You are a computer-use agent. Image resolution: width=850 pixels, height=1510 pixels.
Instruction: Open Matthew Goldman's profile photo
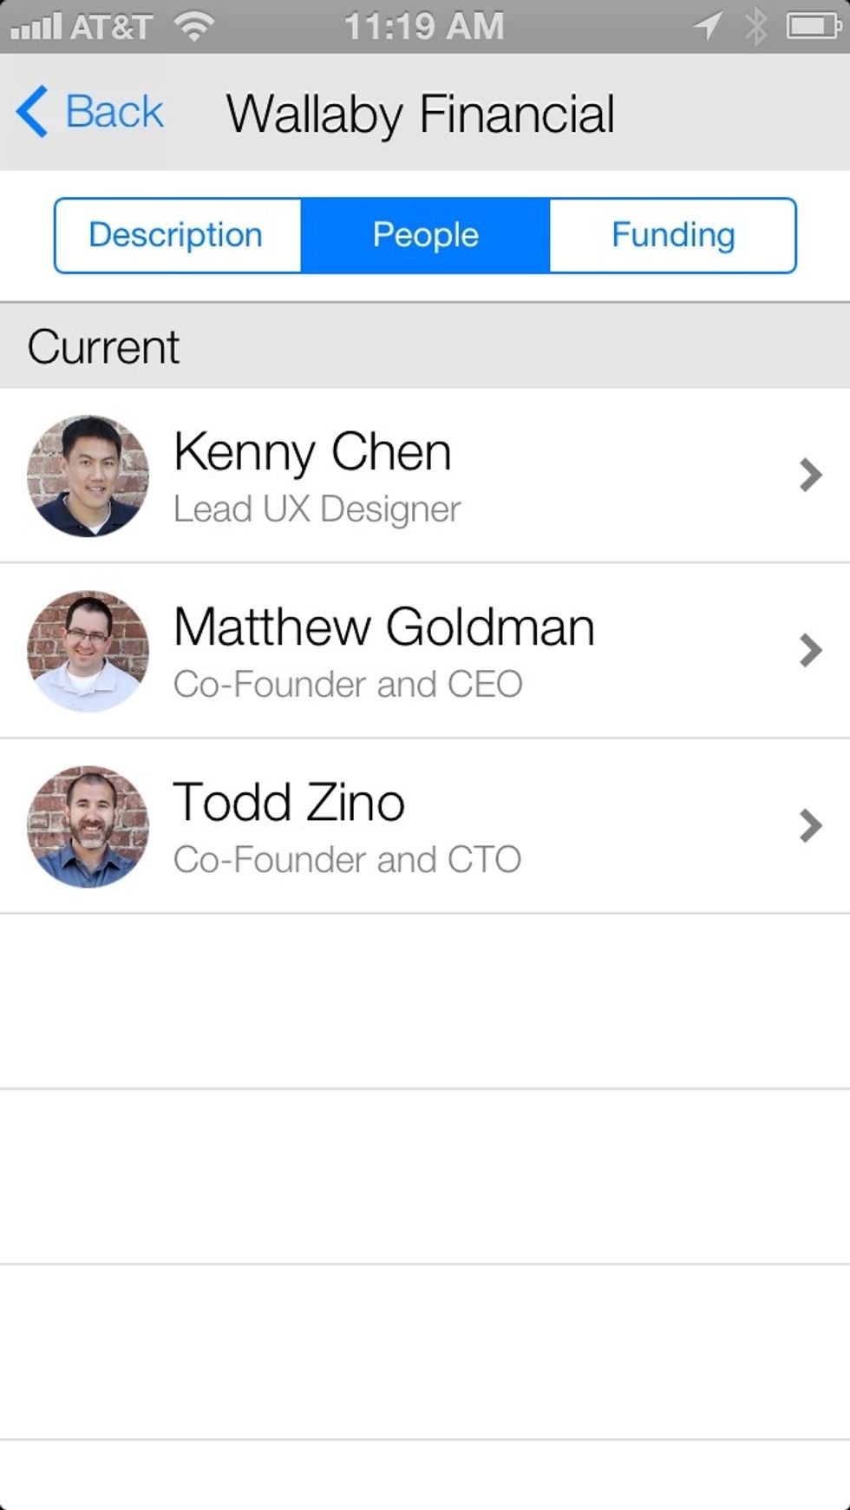87,651
